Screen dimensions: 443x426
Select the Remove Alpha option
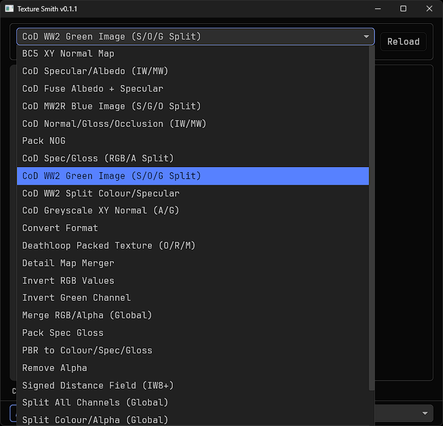(193, 368)
